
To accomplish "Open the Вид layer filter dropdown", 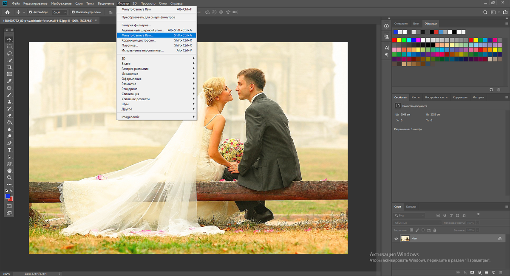I will click(409, 215).
